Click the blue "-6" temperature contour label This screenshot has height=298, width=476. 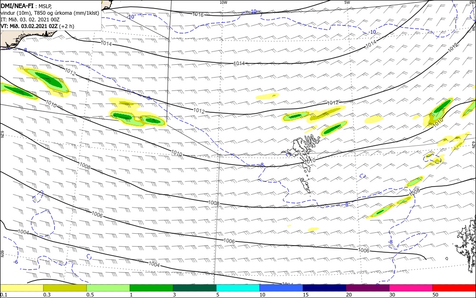pyautogui.click(x=16, y=262)
